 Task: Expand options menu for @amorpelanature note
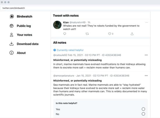tap(146, 76)
